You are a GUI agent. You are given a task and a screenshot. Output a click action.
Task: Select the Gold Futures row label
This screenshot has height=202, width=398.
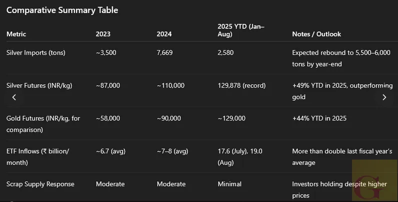[43, 124]
